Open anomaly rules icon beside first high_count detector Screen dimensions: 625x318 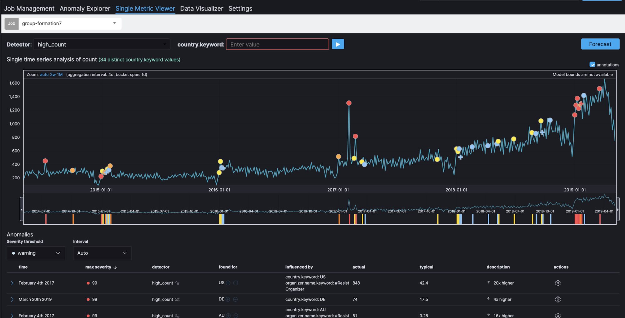click(x=177, y=283)
